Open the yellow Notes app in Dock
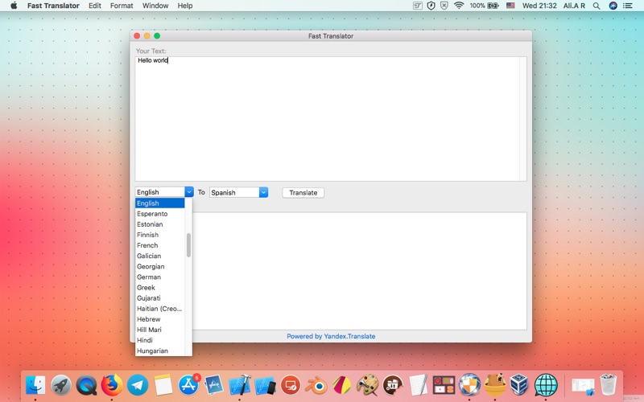 click(163, 385)
